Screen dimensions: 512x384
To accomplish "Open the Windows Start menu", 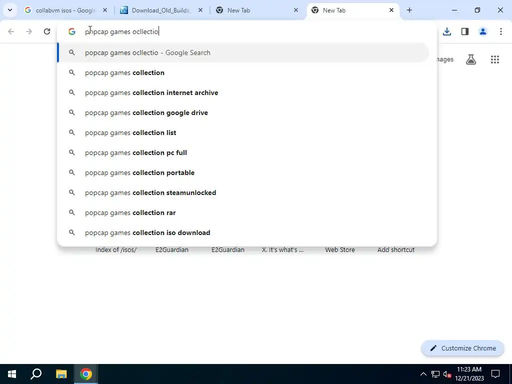I will (12, 374).
